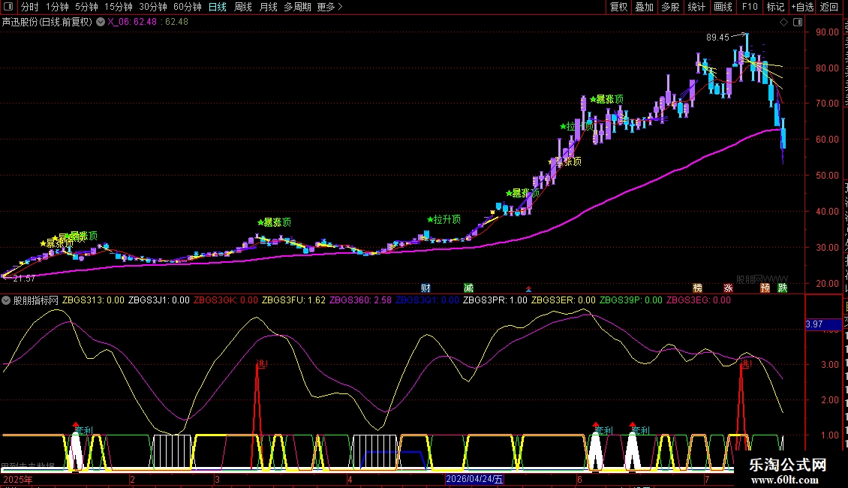Switch to 分时 intraday view
The width and height of the screenshot is (848, 488).
click(30, 7)
